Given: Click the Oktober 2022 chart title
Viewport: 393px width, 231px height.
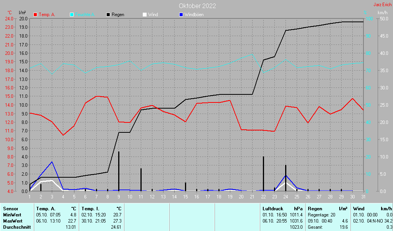Looking at the screenshot, I should (x=197, y=6).
